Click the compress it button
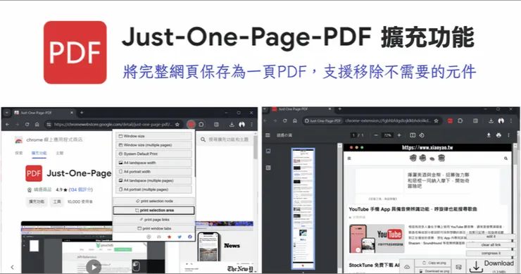The height and width of the screenshot is (274, 521). [491, 254]
